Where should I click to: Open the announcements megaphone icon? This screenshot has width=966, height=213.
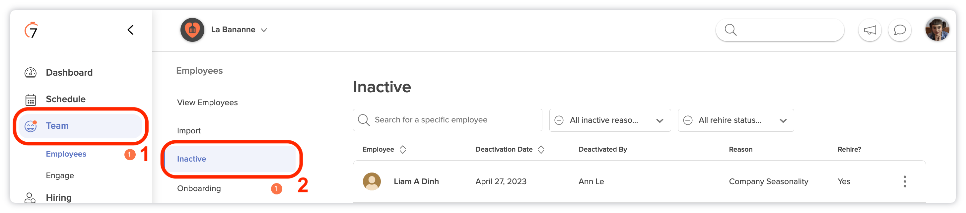click(869, 30)
